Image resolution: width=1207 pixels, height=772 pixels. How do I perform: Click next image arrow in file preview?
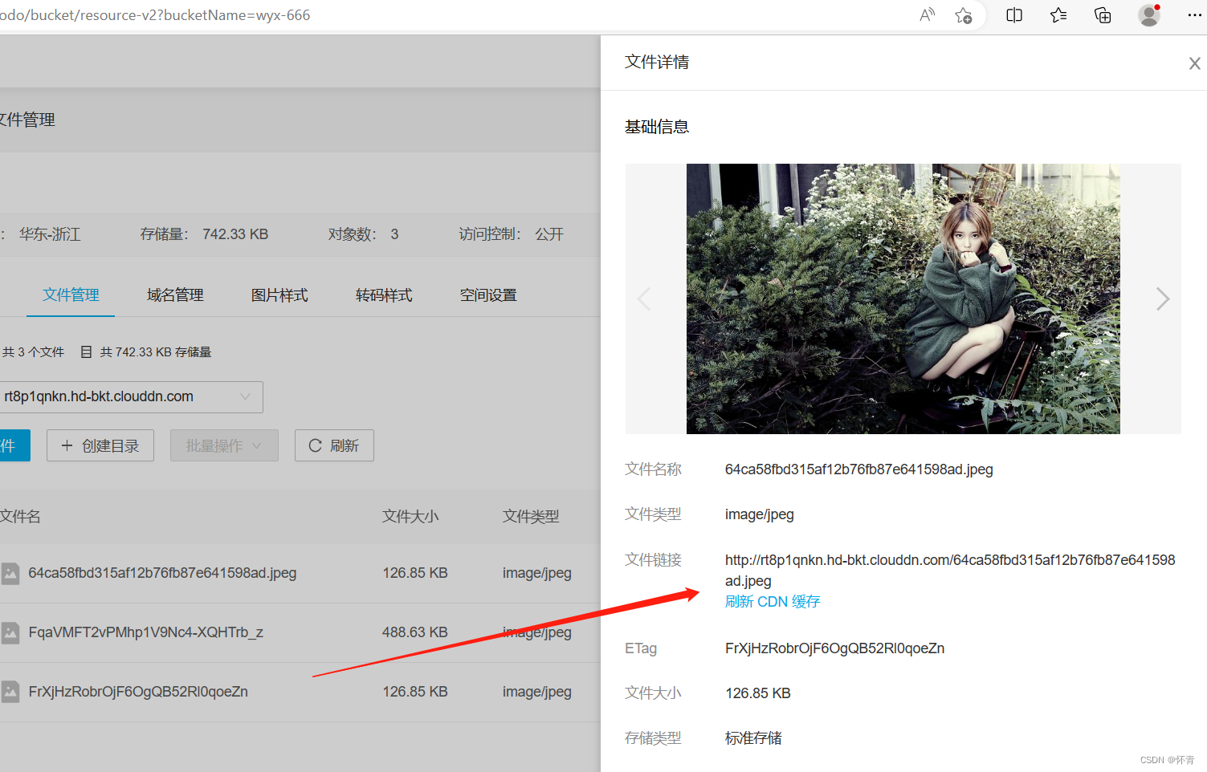click(1163, 298)
